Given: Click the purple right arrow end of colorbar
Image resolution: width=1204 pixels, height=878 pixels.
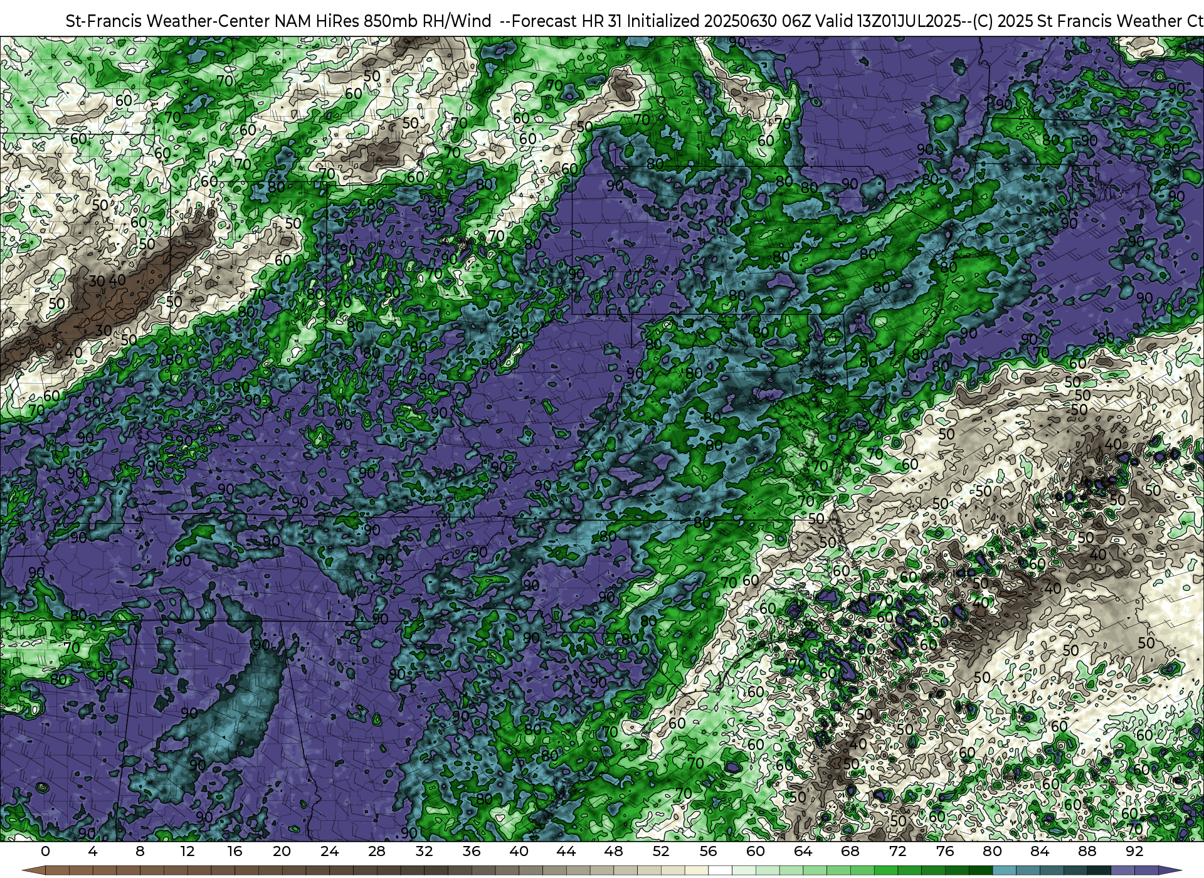Looking at the screenshot, I should [x=1170, y=871].
